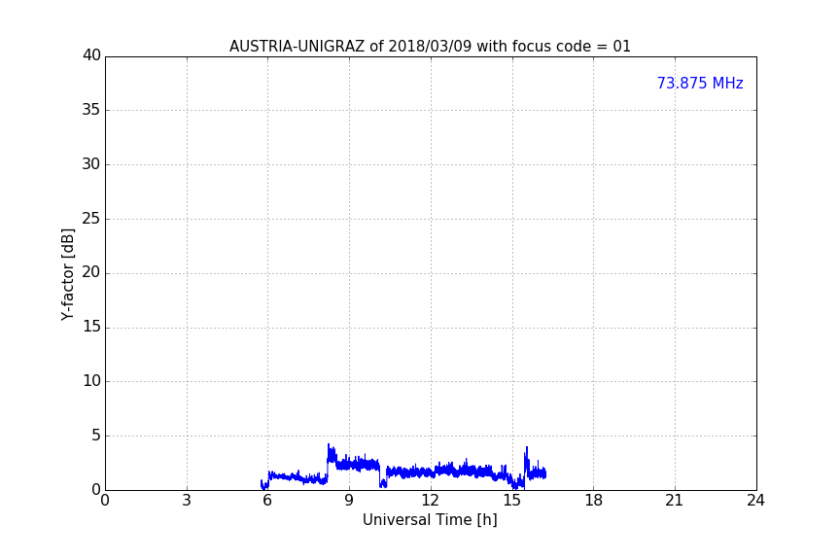
Task: Click the x-axis tick label '12'
Action: point(430,501)
